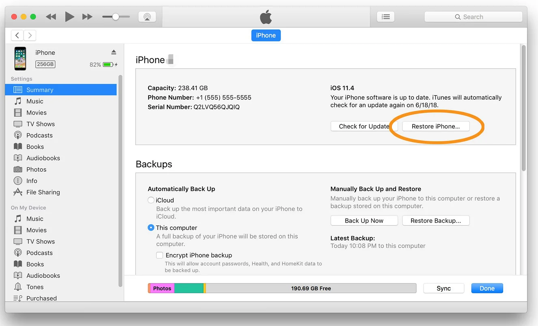The image size is (538, 326).
Task: Click the iOS 11.4 version label
Action: tap(342, 88)
